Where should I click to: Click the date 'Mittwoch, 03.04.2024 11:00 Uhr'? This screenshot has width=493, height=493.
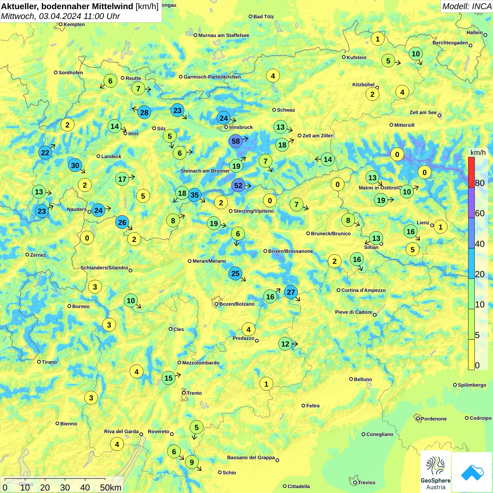pos(61,16)
